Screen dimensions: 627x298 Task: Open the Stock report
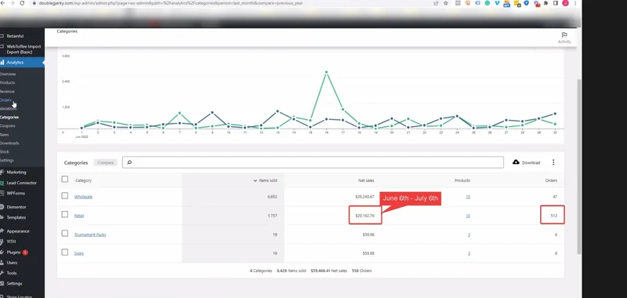click(5, 152)
